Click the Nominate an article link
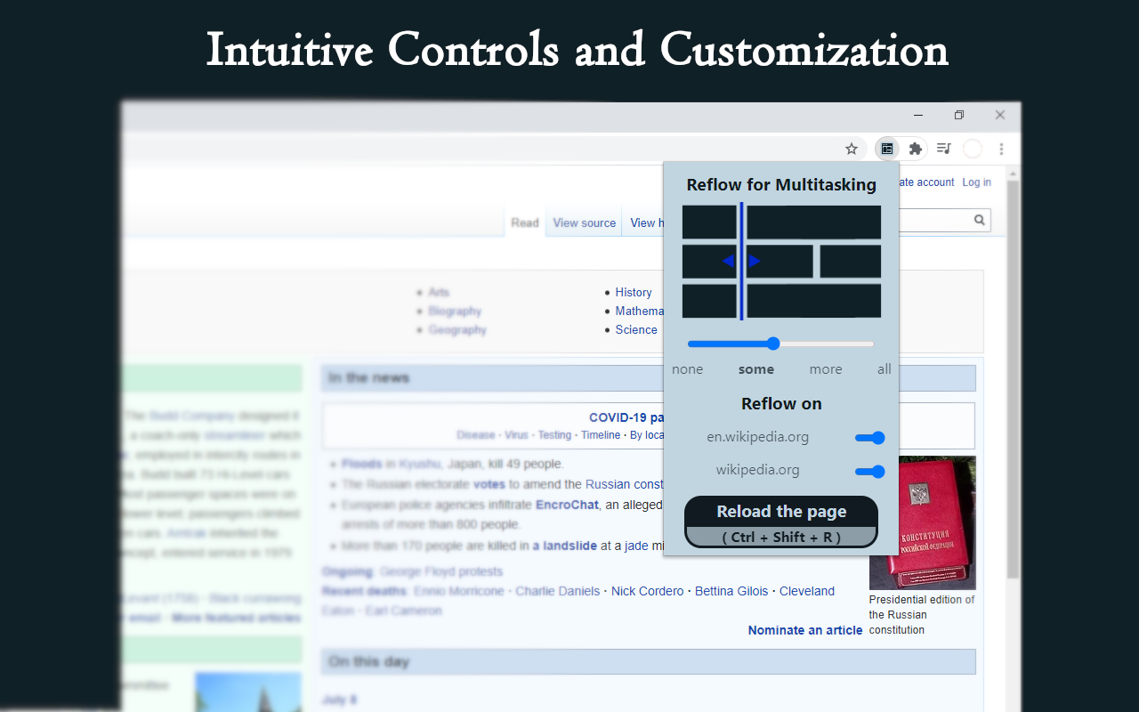 click(x=805, y=630)
